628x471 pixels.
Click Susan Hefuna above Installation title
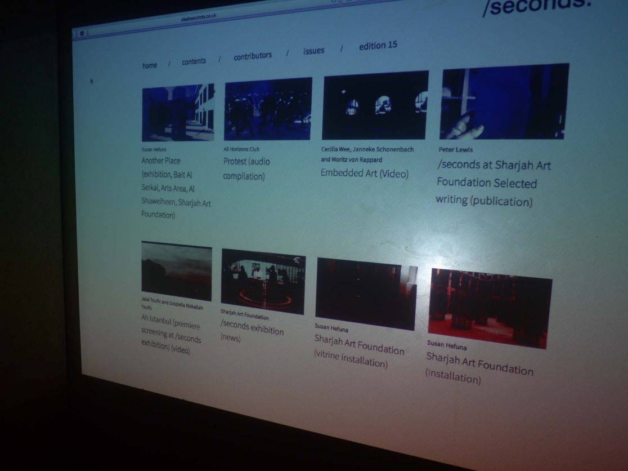[x=447, y=344]
